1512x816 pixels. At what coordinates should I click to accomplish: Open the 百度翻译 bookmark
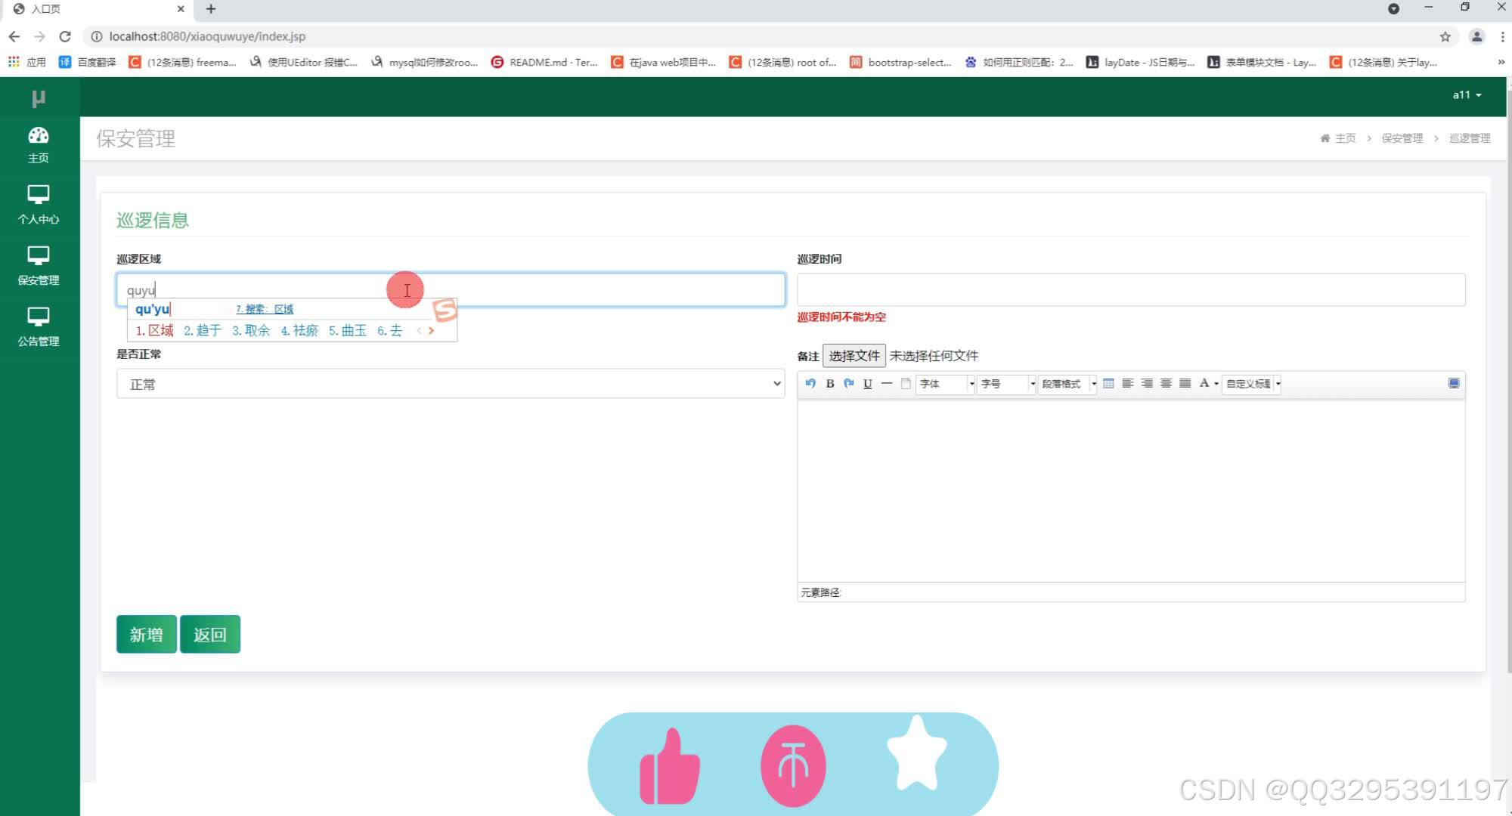click(88, 62)
